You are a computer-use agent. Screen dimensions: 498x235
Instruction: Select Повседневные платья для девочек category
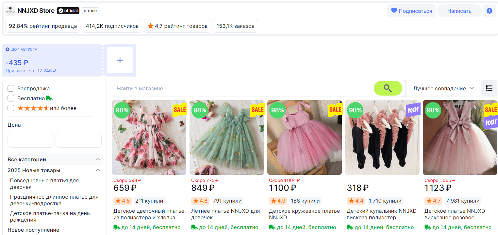pos(44,184)
